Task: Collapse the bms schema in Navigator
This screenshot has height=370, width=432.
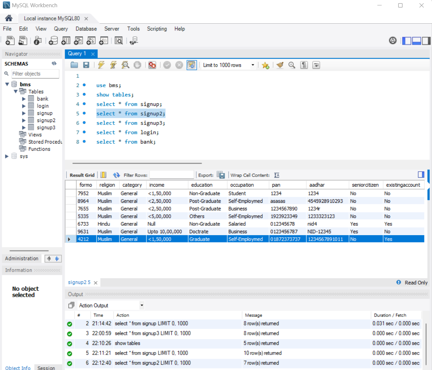Action: point(7,84)
